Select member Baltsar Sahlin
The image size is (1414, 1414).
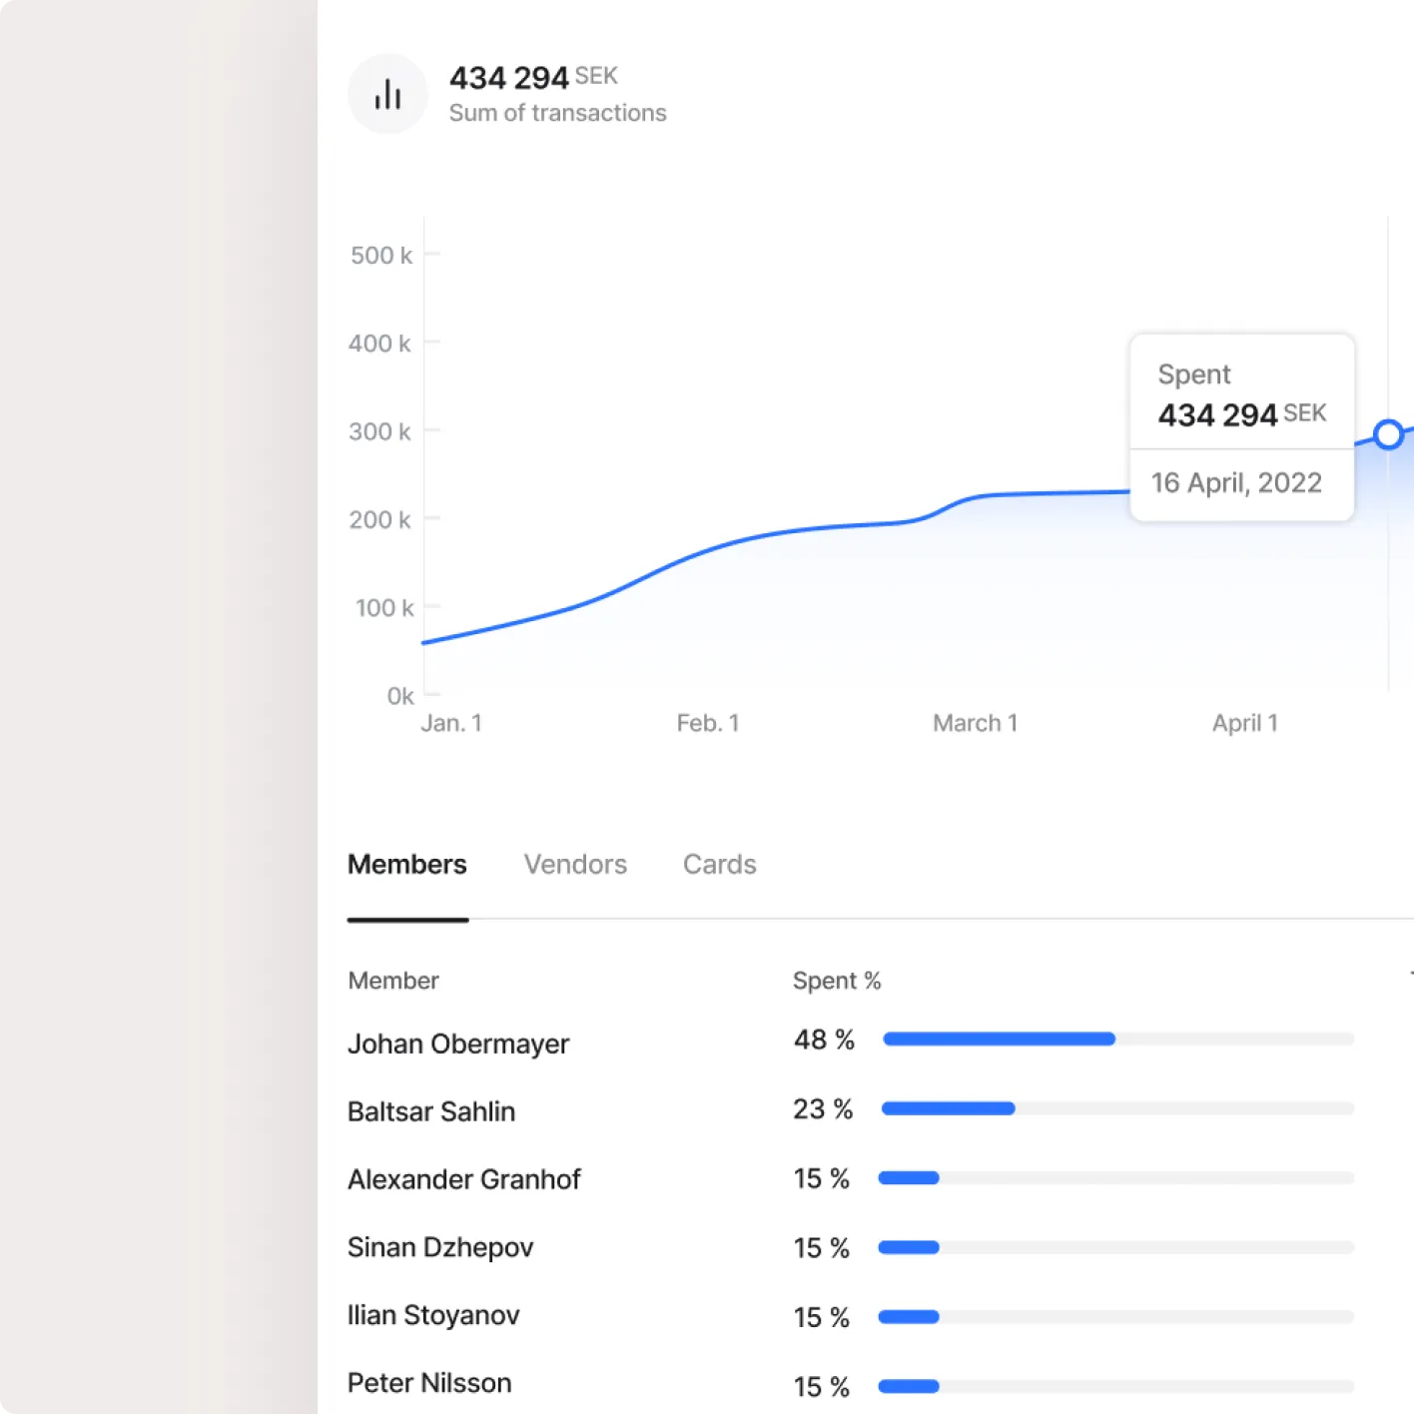(x=431, y=1112)
